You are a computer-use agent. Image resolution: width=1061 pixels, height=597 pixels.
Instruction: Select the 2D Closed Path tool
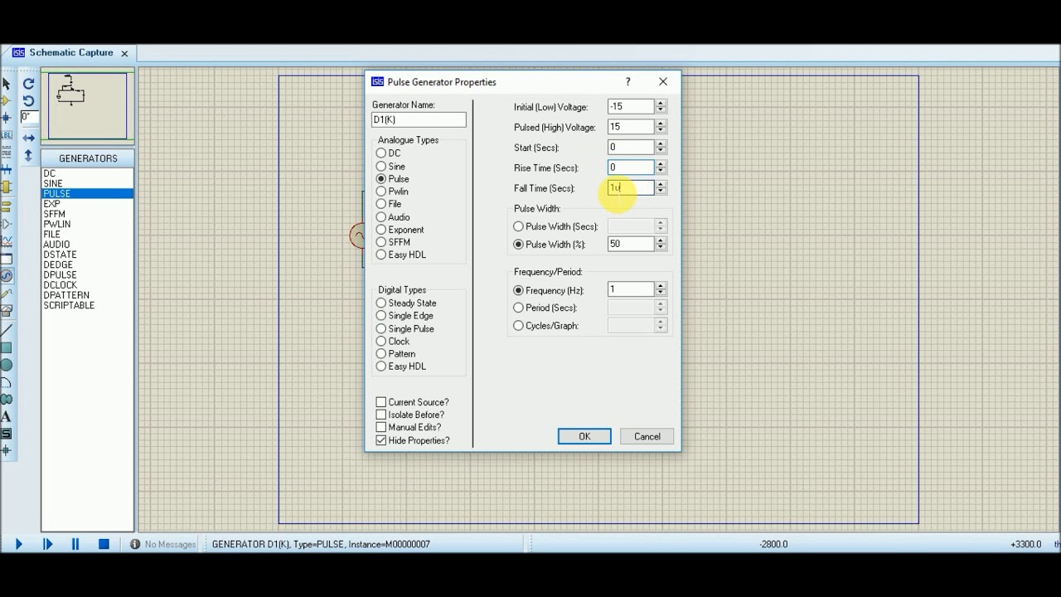point(7,400)
